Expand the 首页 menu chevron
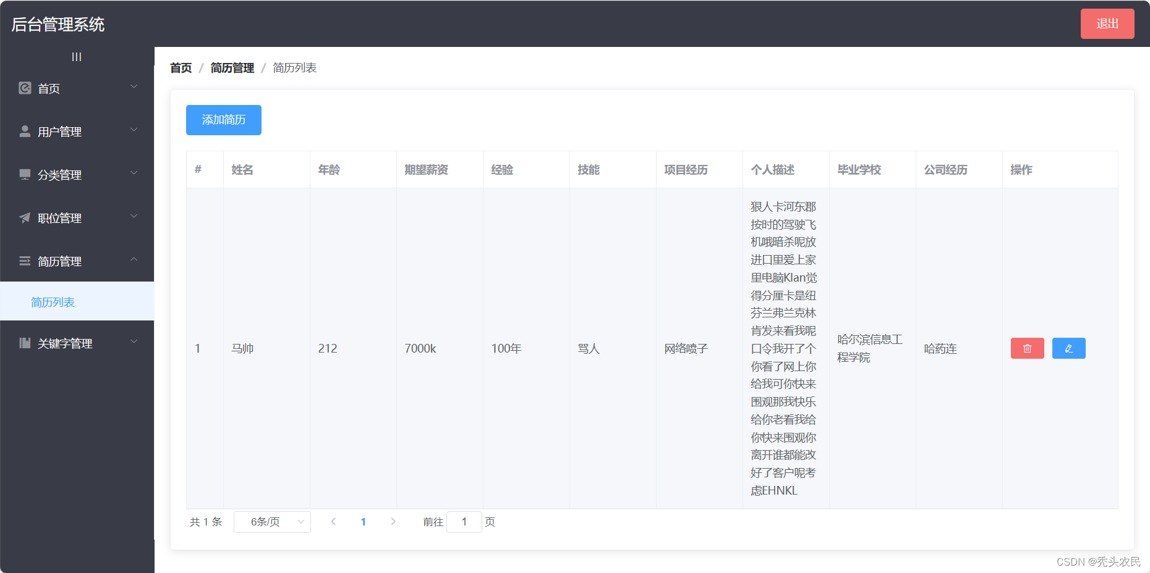Viewport: 1150px width, 573px height. [x=134, y=87]
